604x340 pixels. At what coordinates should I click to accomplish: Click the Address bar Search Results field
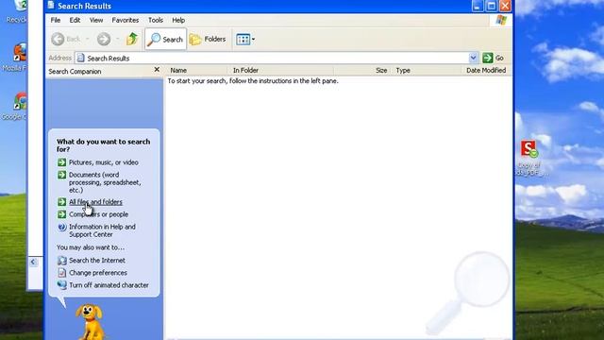click(x=272, y=58)
